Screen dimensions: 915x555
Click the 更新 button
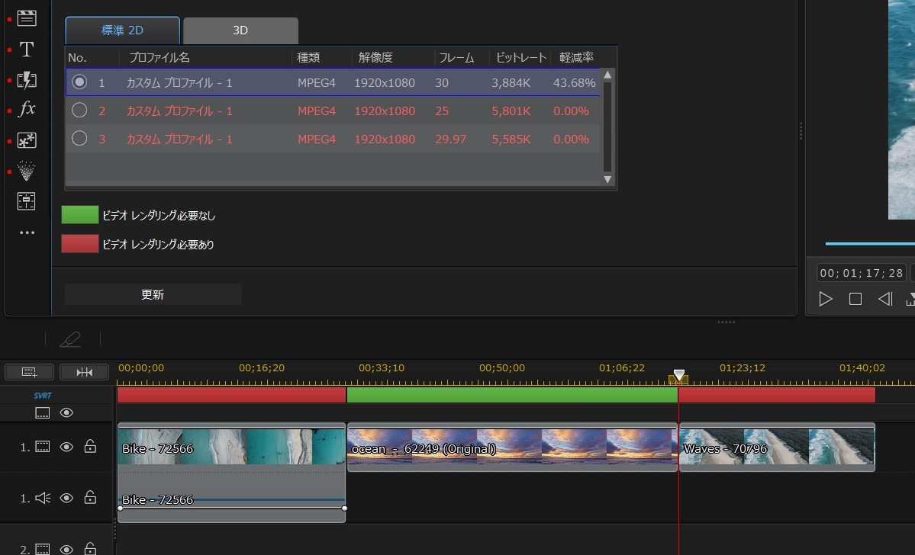click(153, 295)
